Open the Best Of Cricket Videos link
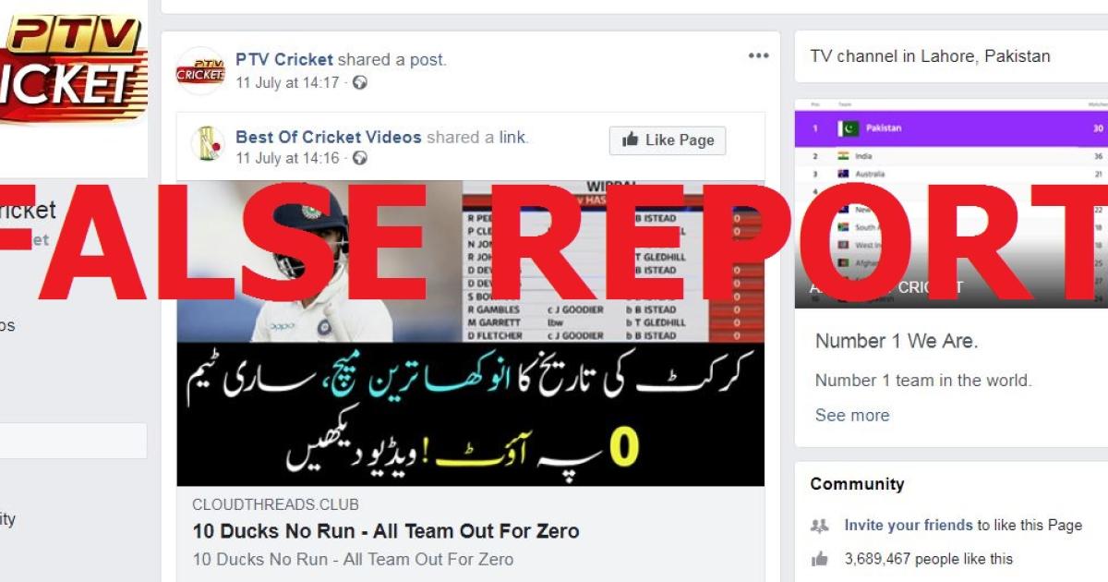This screenshot has height=582, width=1108. click(x=329, y=137)
